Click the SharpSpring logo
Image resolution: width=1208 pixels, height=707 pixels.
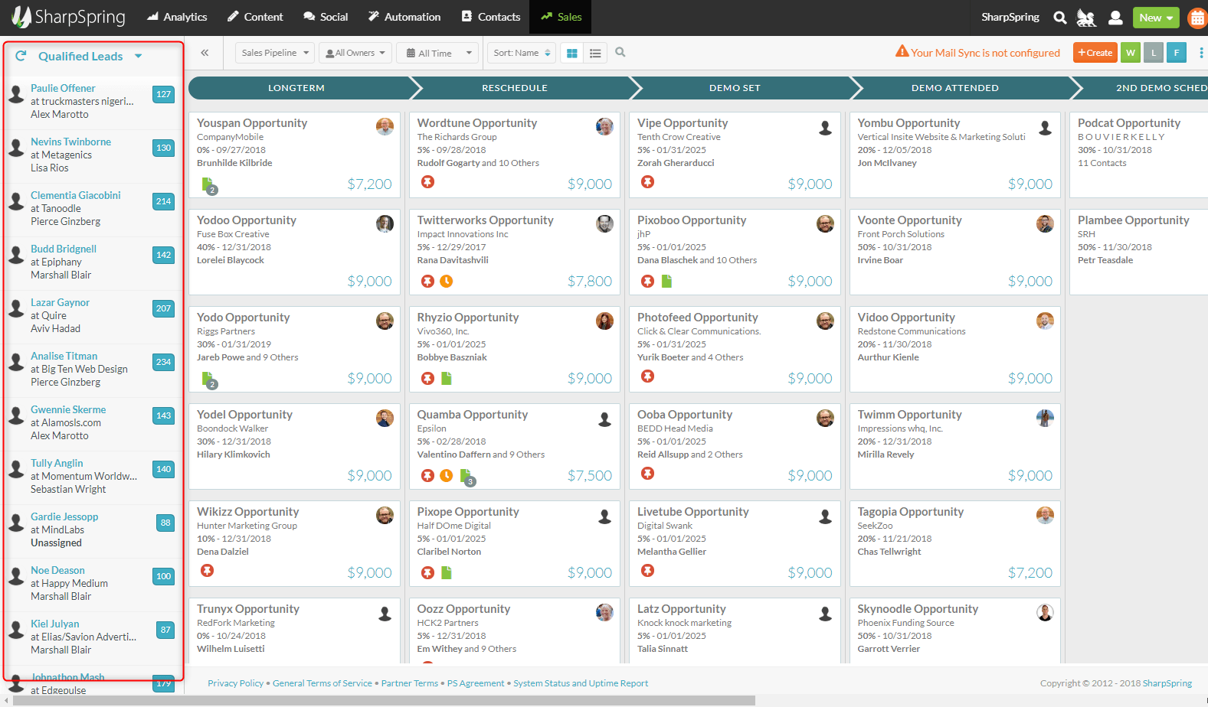pyautogui.click(x=67, y=17)
